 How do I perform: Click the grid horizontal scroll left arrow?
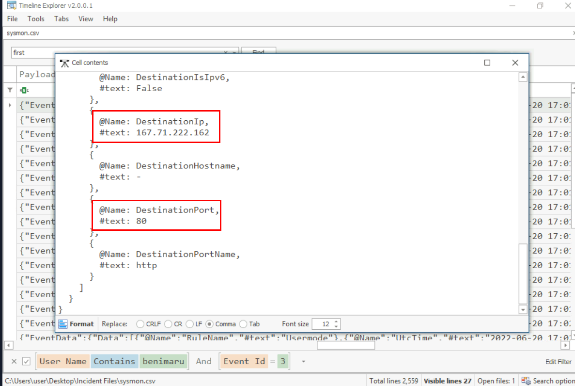(x=8, y=345)
